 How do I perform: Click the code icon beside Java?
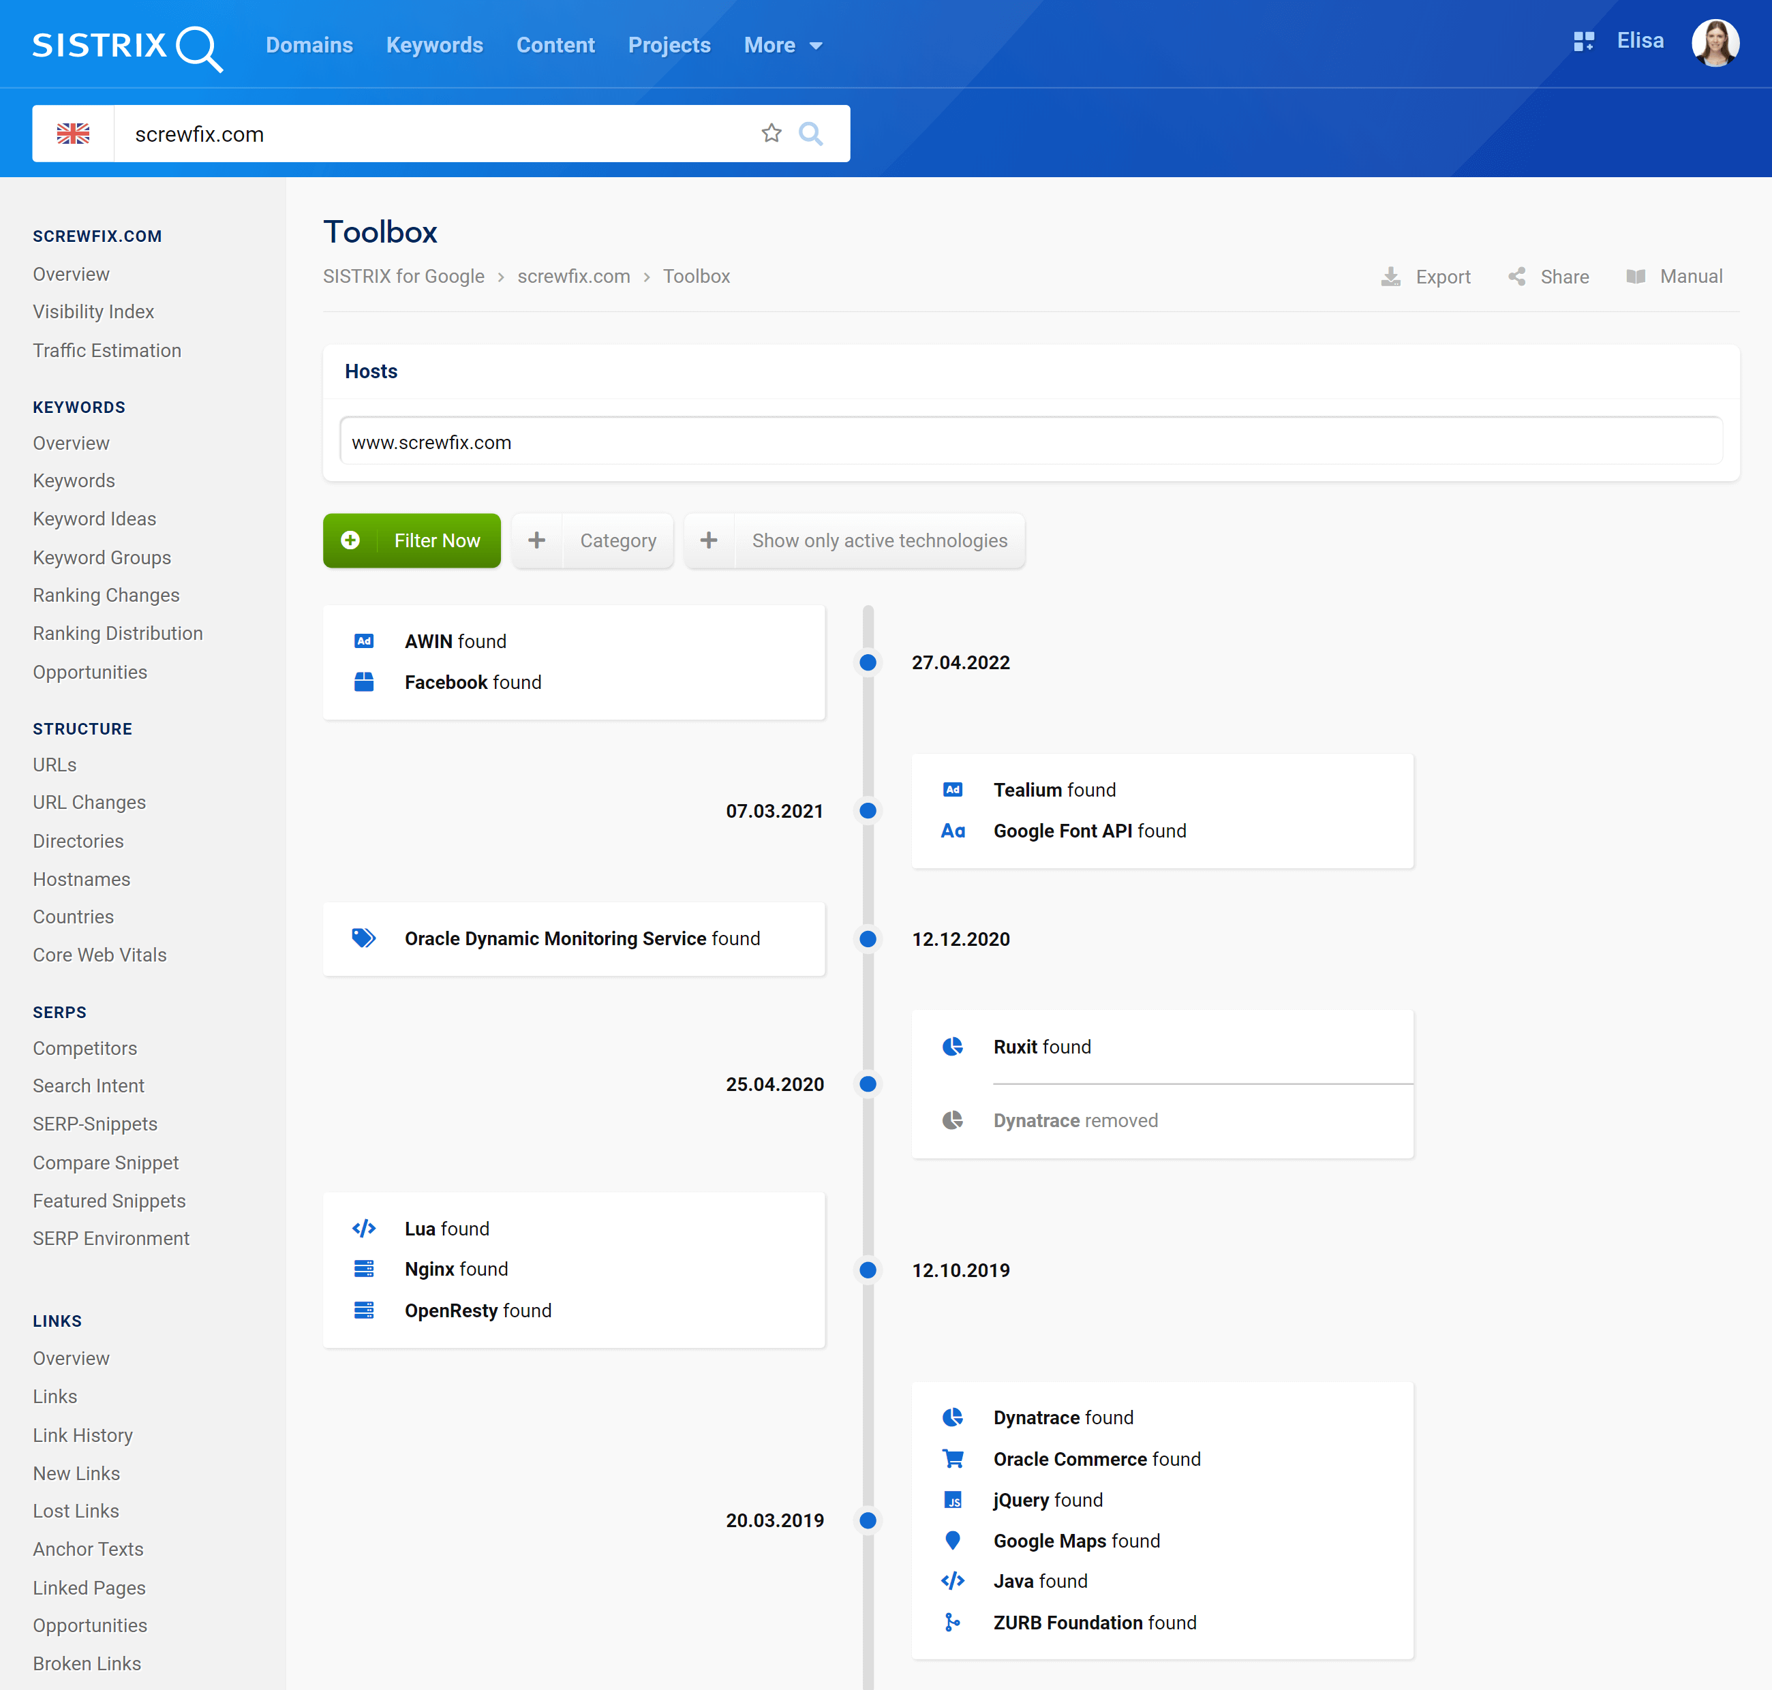coord(953,1581)
